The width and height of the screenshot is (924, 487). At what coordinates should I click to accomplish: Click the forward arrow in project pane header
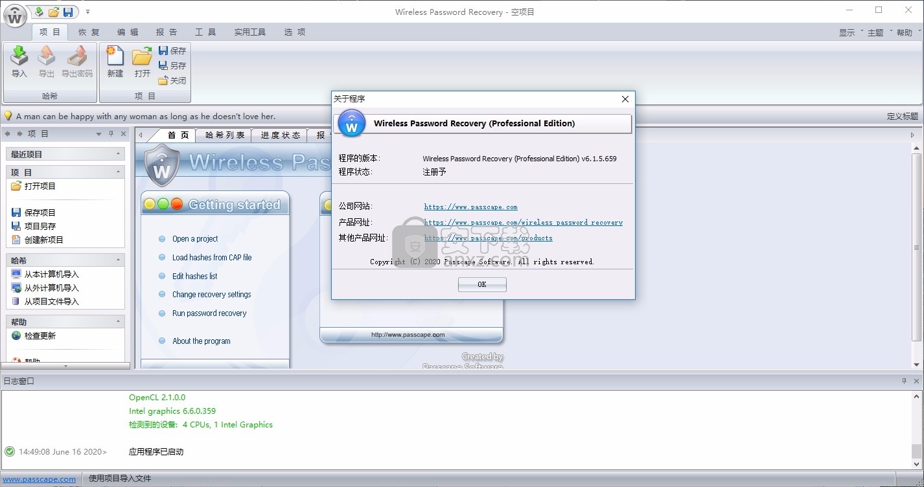[20, 133]
